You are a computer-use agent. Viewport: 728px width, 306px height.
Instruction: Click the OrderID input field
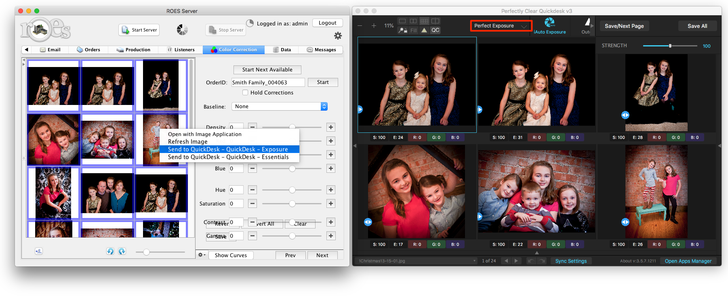[268, 82]
